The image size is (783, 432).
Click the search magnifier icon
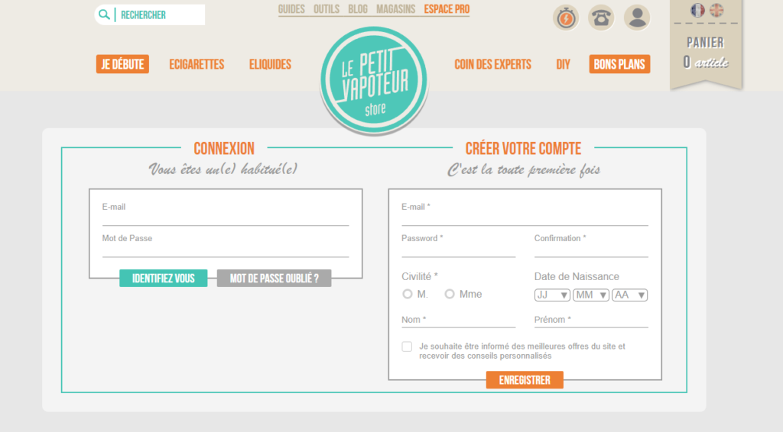click(104, 15)
